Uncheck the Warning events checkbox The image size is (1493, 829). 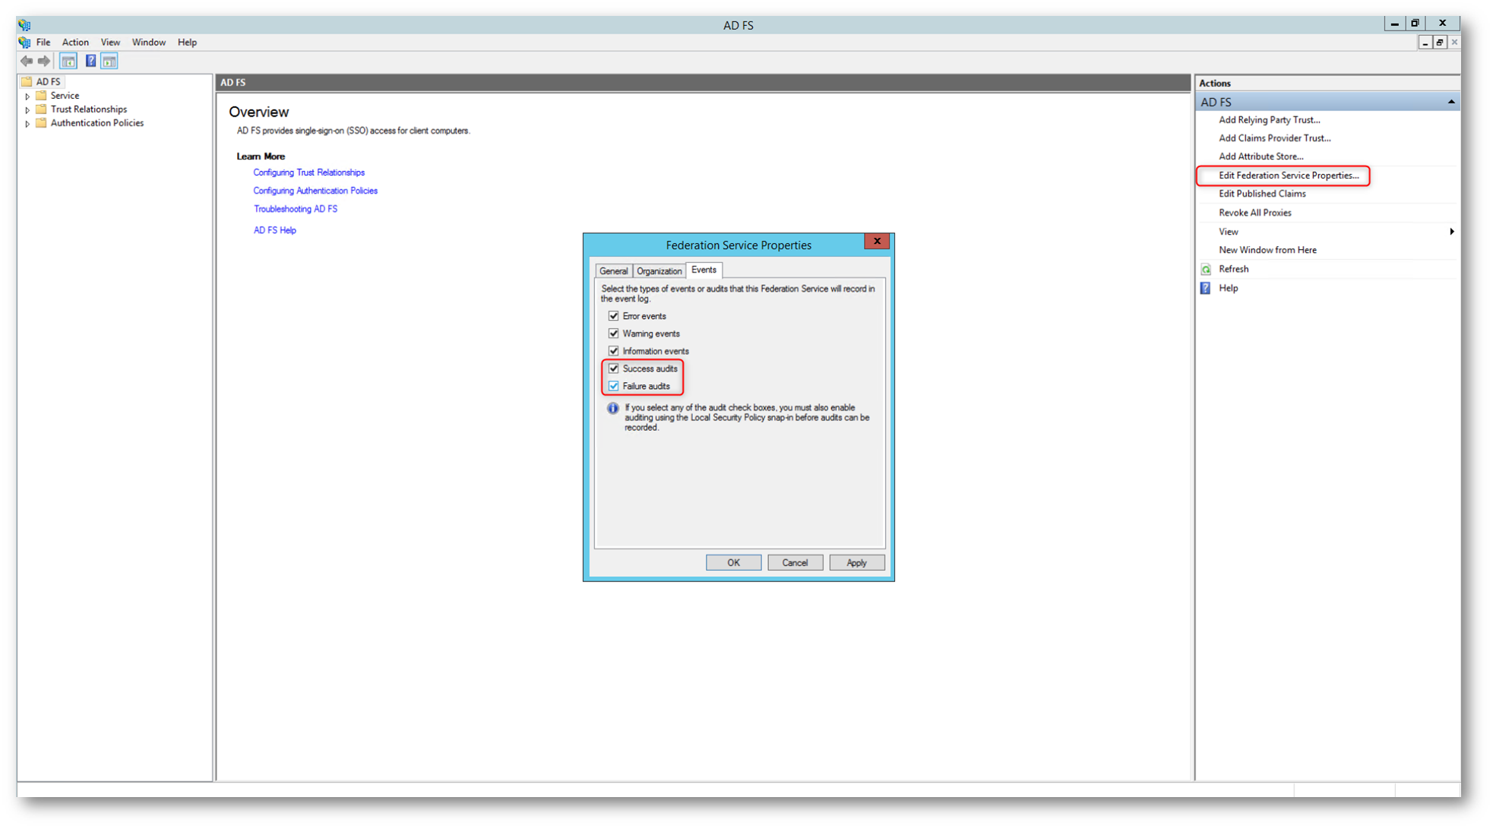[613, 333]
